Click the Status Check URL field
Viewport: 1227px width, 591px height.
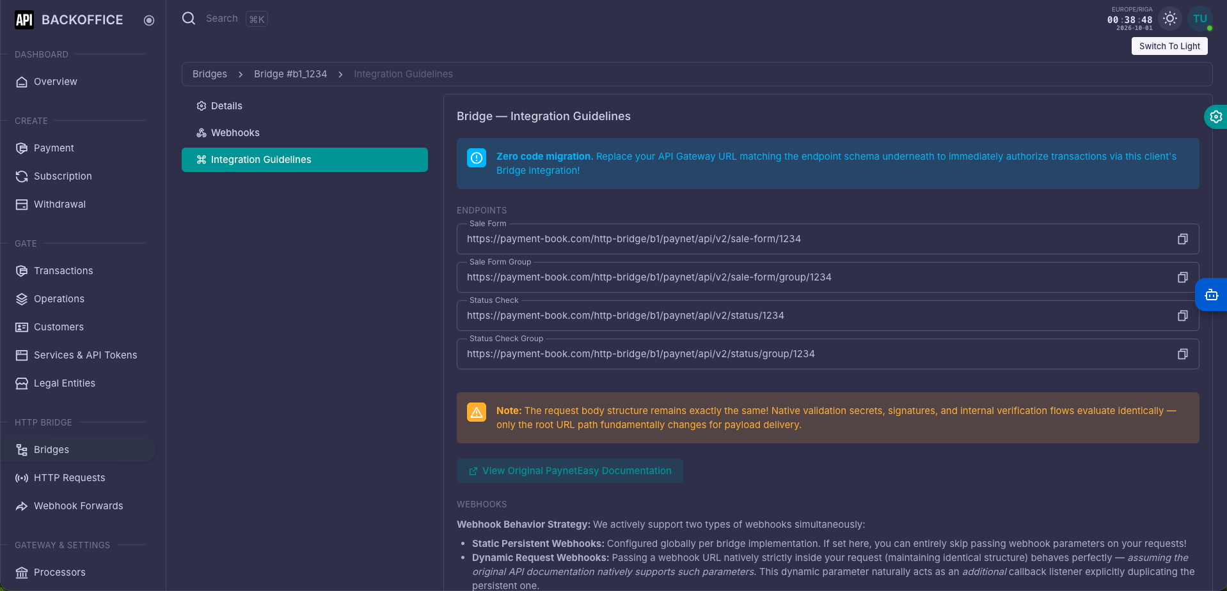[828, 316]
